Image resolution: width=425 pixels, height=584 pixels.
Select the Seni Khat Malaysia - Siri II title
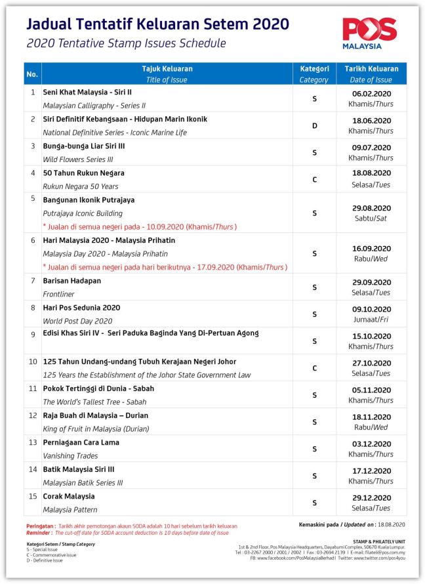pos(87,93)
